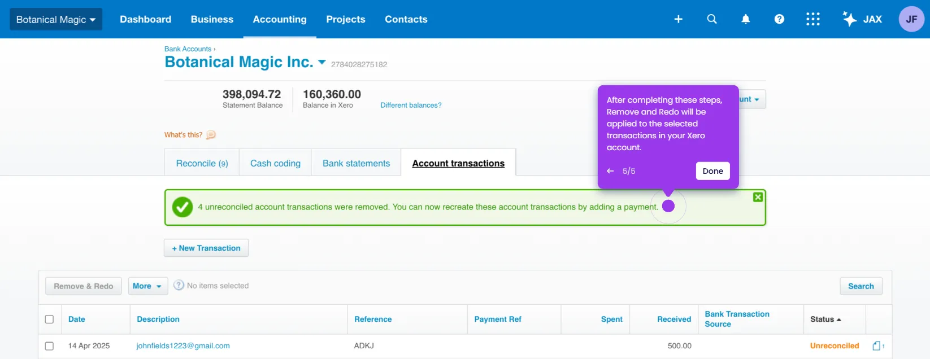Dismiss the green success message with X
Viewport: 930px width, 359px height.
(758, 197)
